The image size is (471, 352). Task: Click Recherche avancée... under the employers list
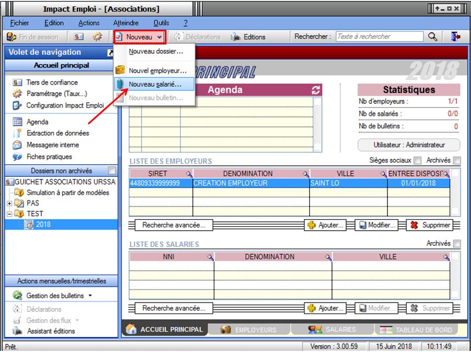point(174,225)
